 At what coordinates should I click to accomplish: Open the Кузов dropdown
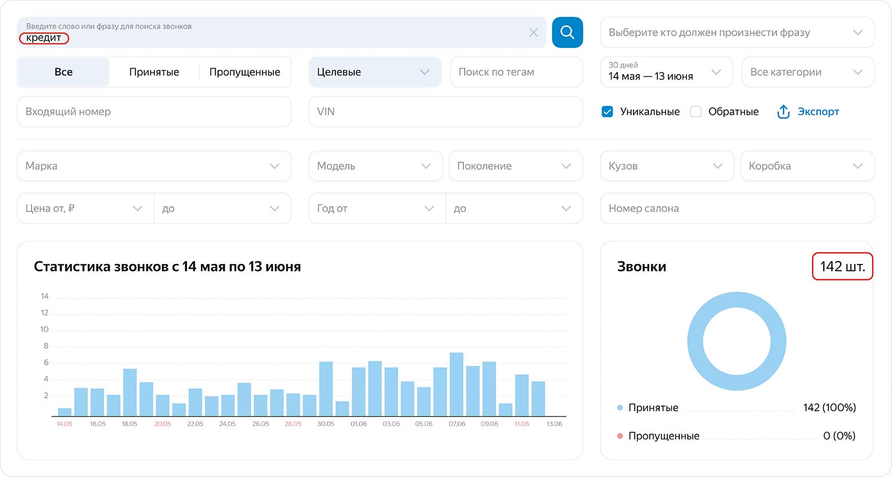click(667, 166)
